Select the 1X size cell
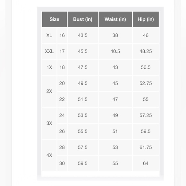Viewport: 186px width, 186px height. coord(49,67)
